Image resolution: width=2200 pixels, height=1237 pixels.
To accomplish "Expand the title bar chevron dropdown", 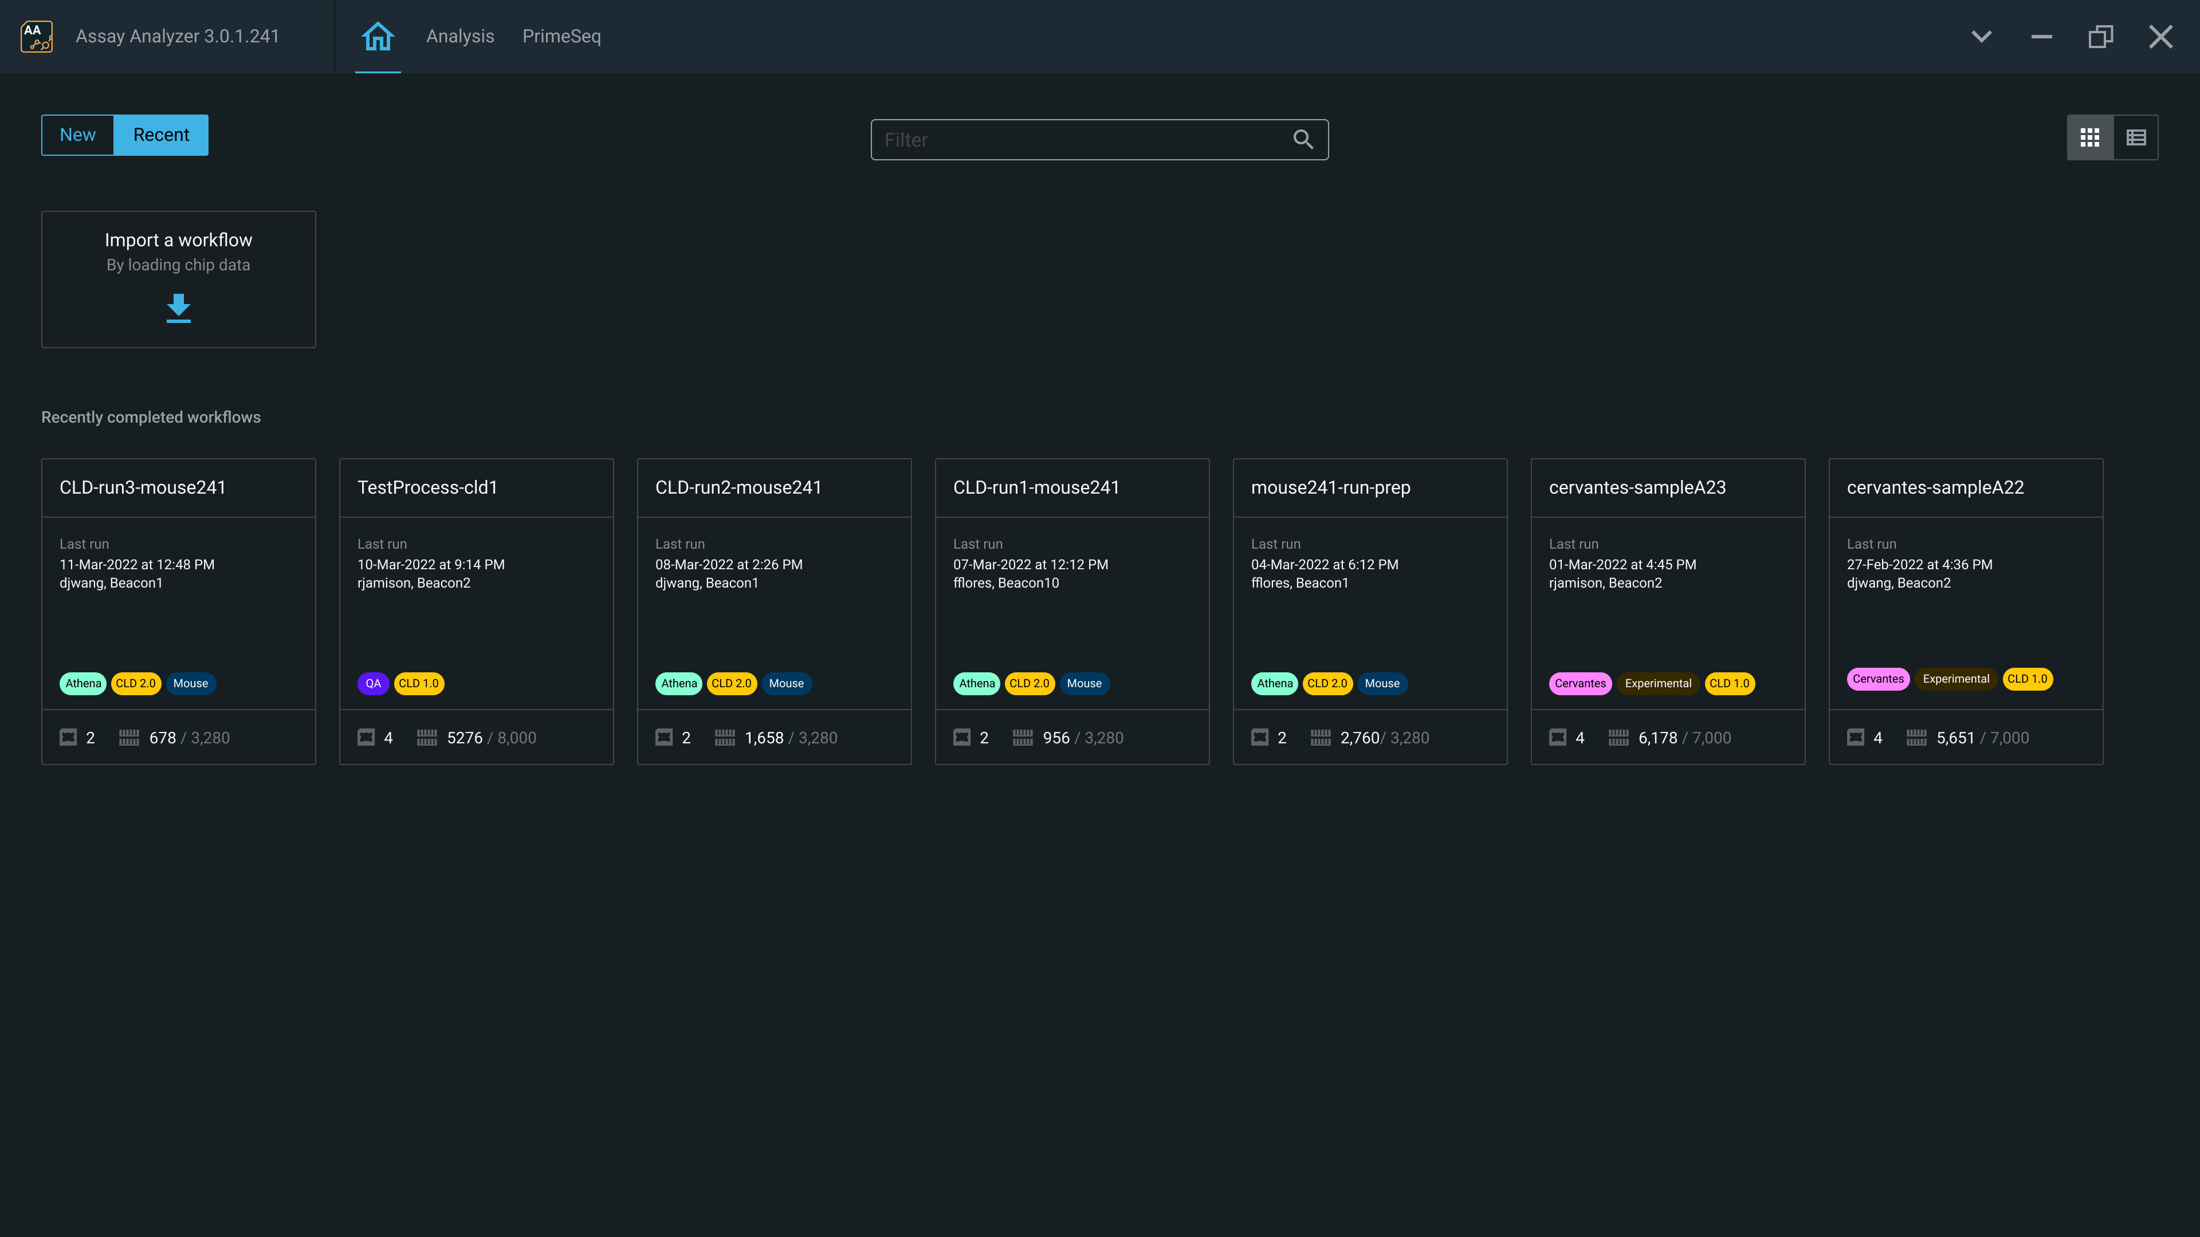I will point(1981,37).
